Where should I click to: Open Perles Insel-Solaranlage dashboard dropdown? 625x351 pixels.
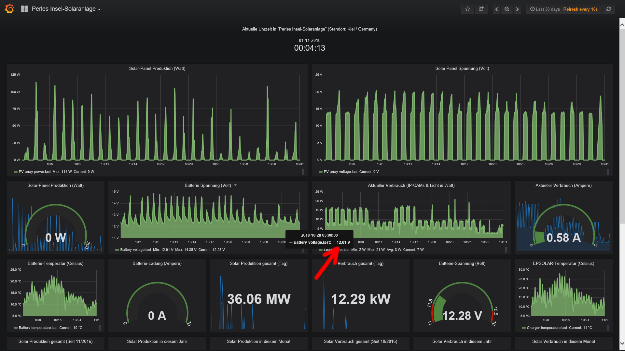coord(66,9)
